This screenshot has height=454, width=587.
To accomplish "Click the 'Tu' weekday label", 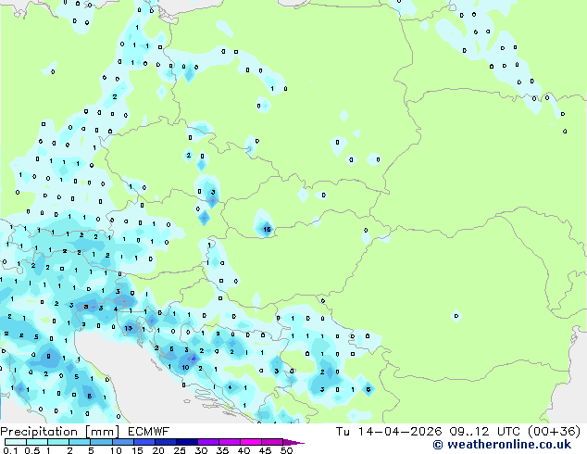I will pos(343,432).
